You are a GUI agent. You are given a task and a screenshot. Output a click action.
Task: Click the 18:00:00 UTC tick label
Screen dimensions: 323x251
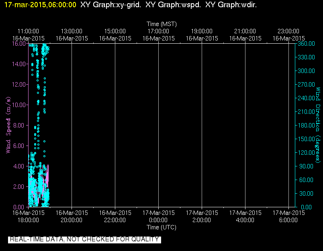[x=28, y=220]
